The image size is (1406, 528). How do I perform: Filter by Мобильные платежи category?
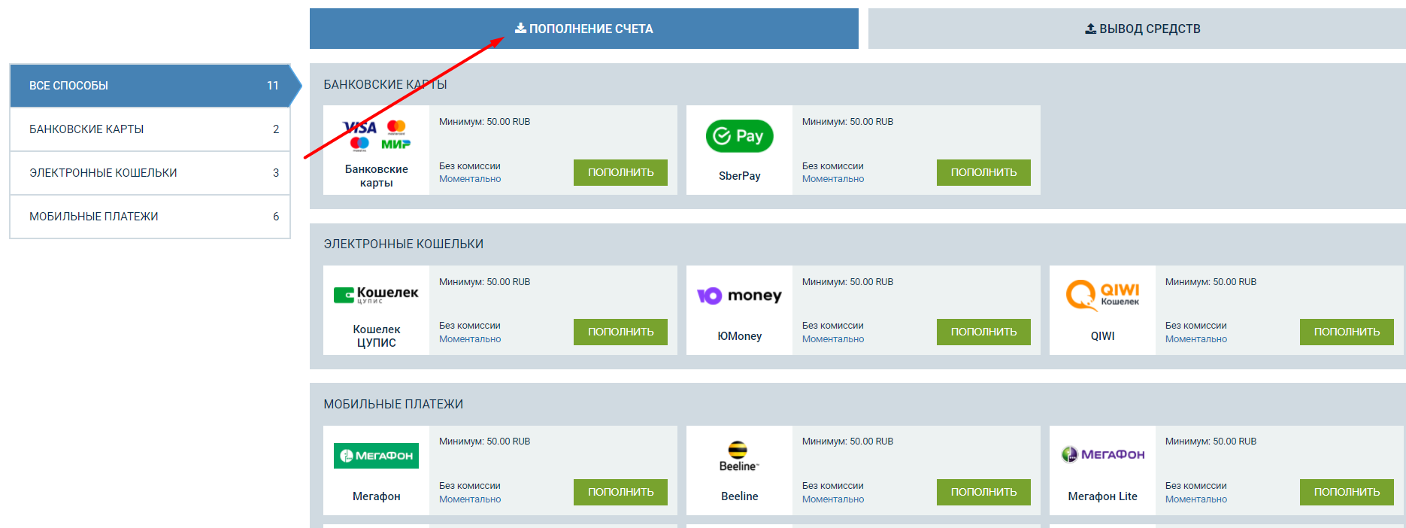coord(150,217)
